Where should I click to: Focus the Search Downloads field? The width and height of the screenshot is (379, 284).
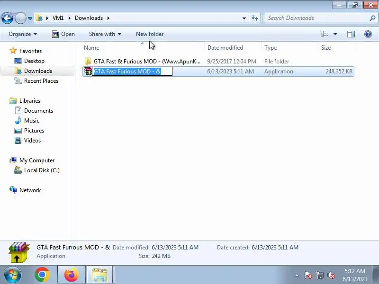pos(316,18)
